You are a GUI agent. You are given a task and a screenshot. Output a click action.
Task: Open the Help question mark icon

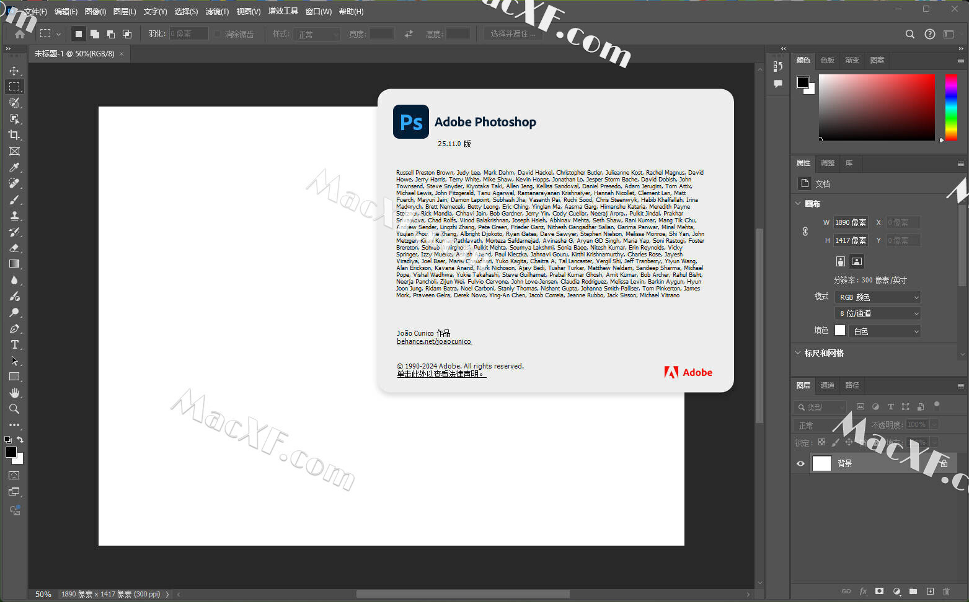[x=929, y=34]
